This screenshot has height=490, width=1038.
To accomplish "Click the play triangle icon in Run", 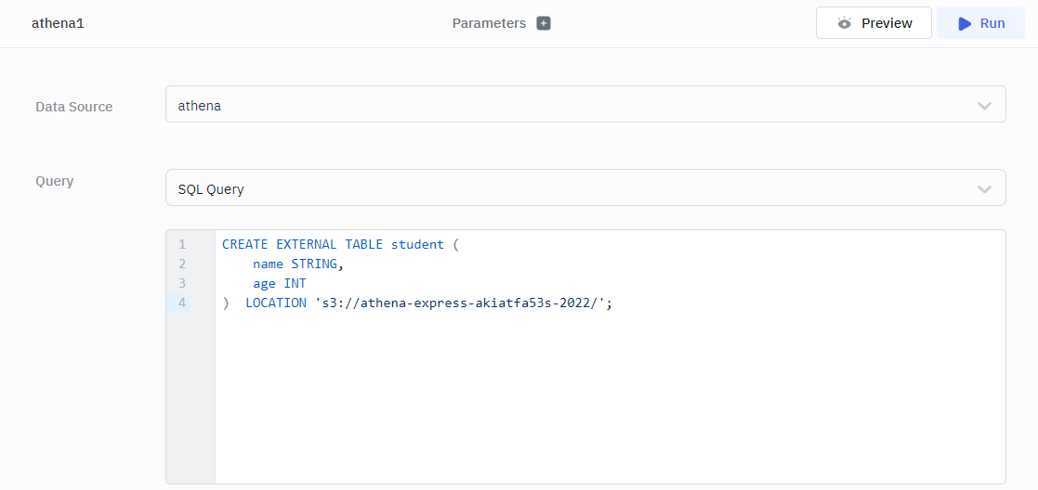I will (965, 23).
